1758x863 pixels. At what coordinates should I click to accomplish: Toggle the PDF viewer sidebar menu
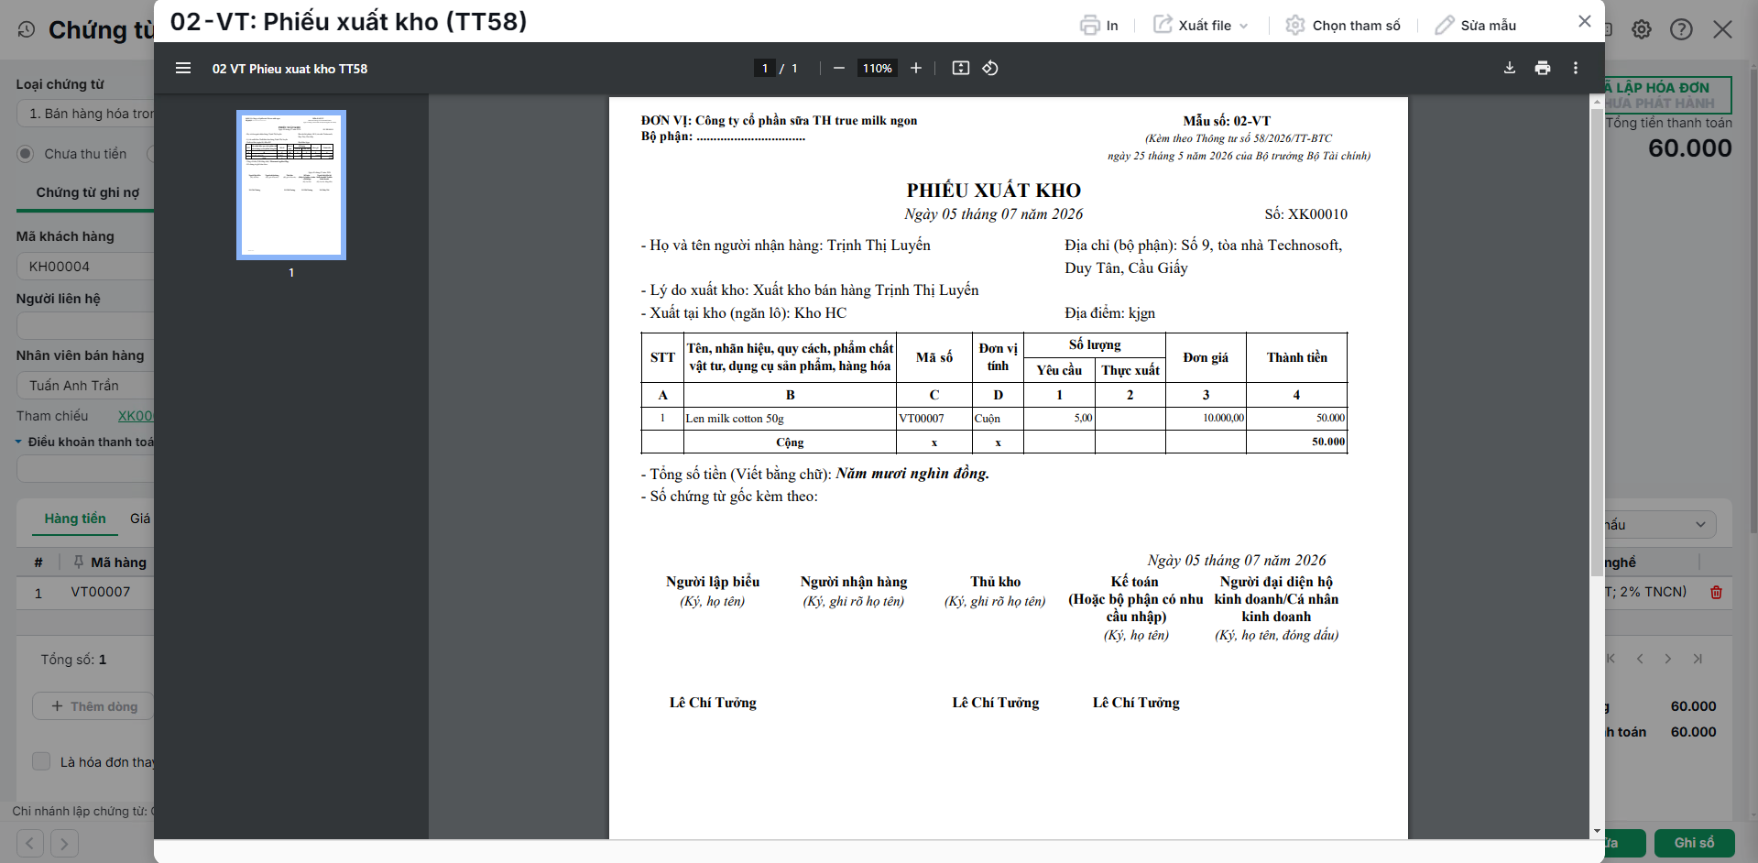(183, 68)
